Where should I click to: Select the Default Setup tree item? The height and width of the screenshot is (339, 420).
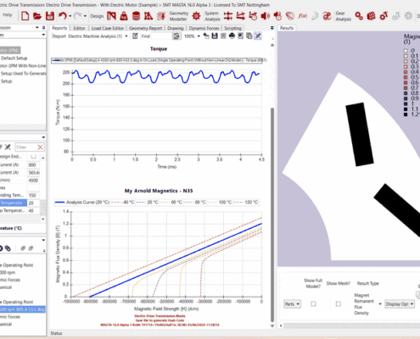coord(14,58)
